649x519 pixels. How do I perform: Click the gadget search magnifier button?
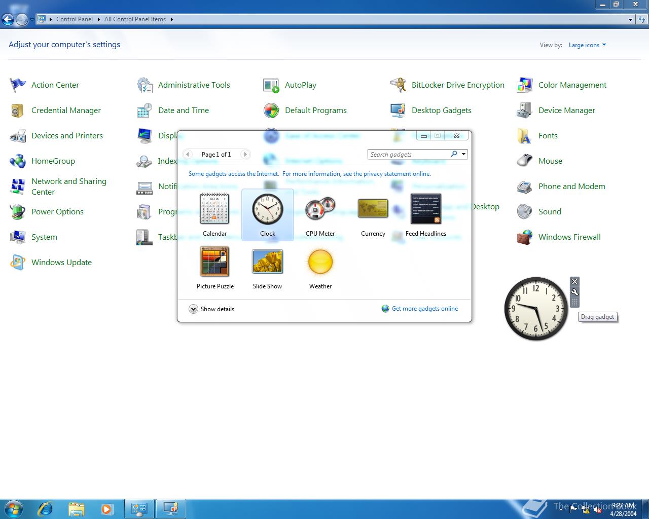pos(454,154)
